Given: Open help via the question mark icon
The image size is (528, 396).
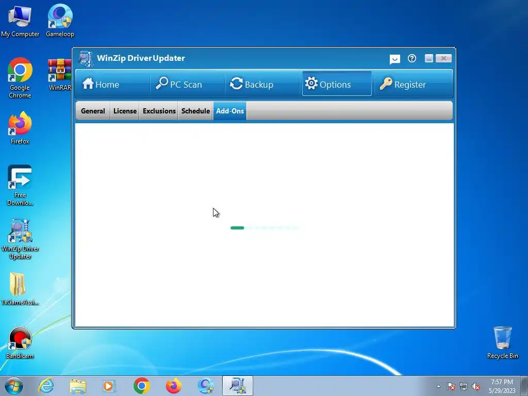Looking at the screenshot, I should click(412, 59).
